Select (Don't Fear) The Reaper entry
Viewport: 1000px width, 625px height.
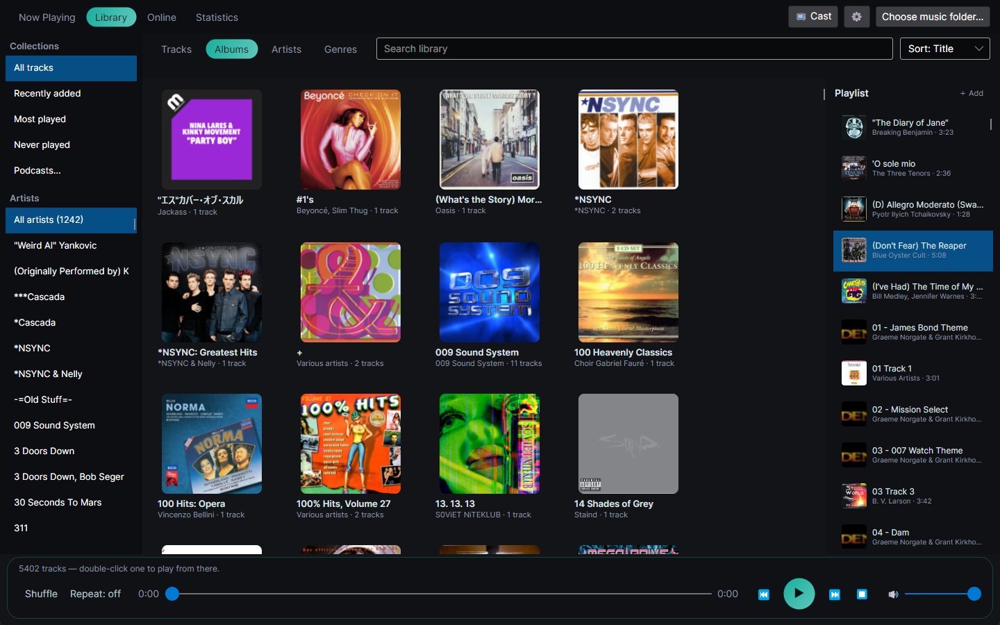(x=912, y=251)
